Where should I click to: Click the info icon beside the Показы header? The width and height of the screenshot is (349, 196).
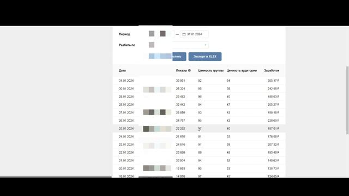pyautogui.click(x=189, y=70)
